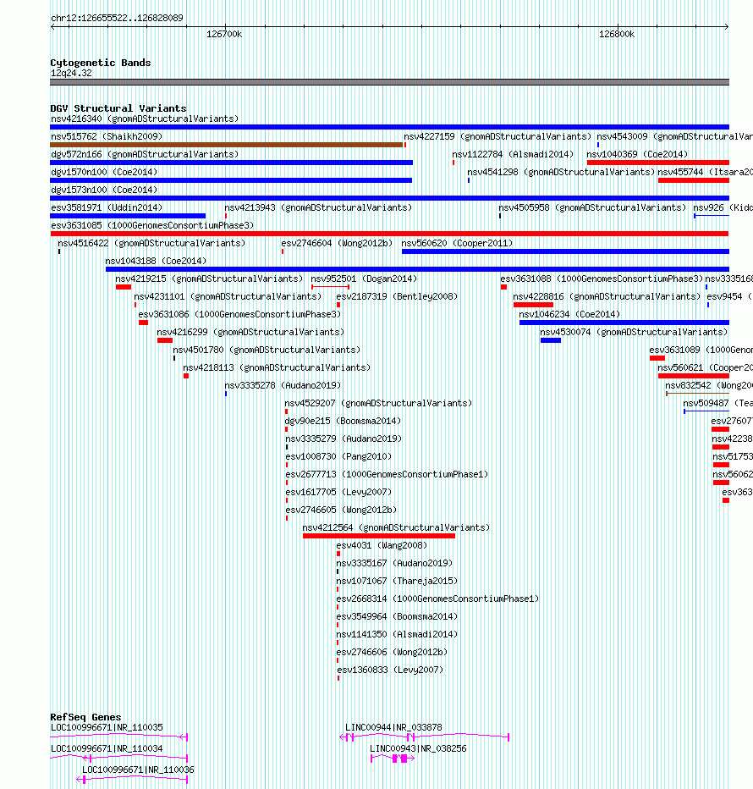Viewport: 753px width, 789px height.
Task: Open the nsv4505958 gnomAD variant label
Action: click(x=592, y=207)
